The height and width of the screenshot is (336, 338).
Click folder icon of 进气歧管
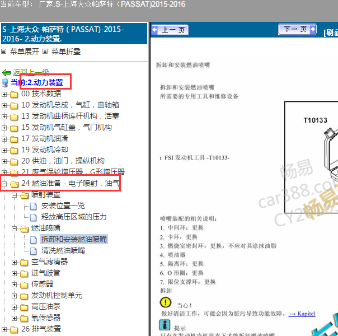(x=24, y=274)
